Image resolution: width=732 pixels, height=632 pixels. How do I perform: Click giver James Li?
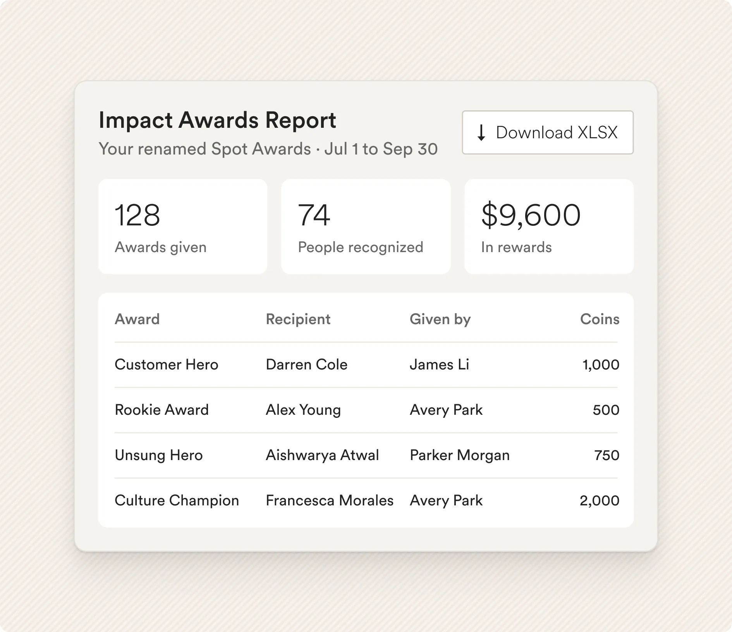pos(440,364)
